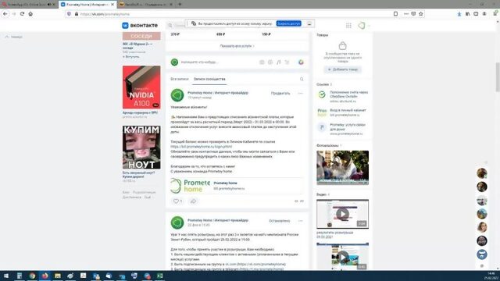Click the VKontakte logo
This screenshot has width=500, height=281.
[140, 25]
